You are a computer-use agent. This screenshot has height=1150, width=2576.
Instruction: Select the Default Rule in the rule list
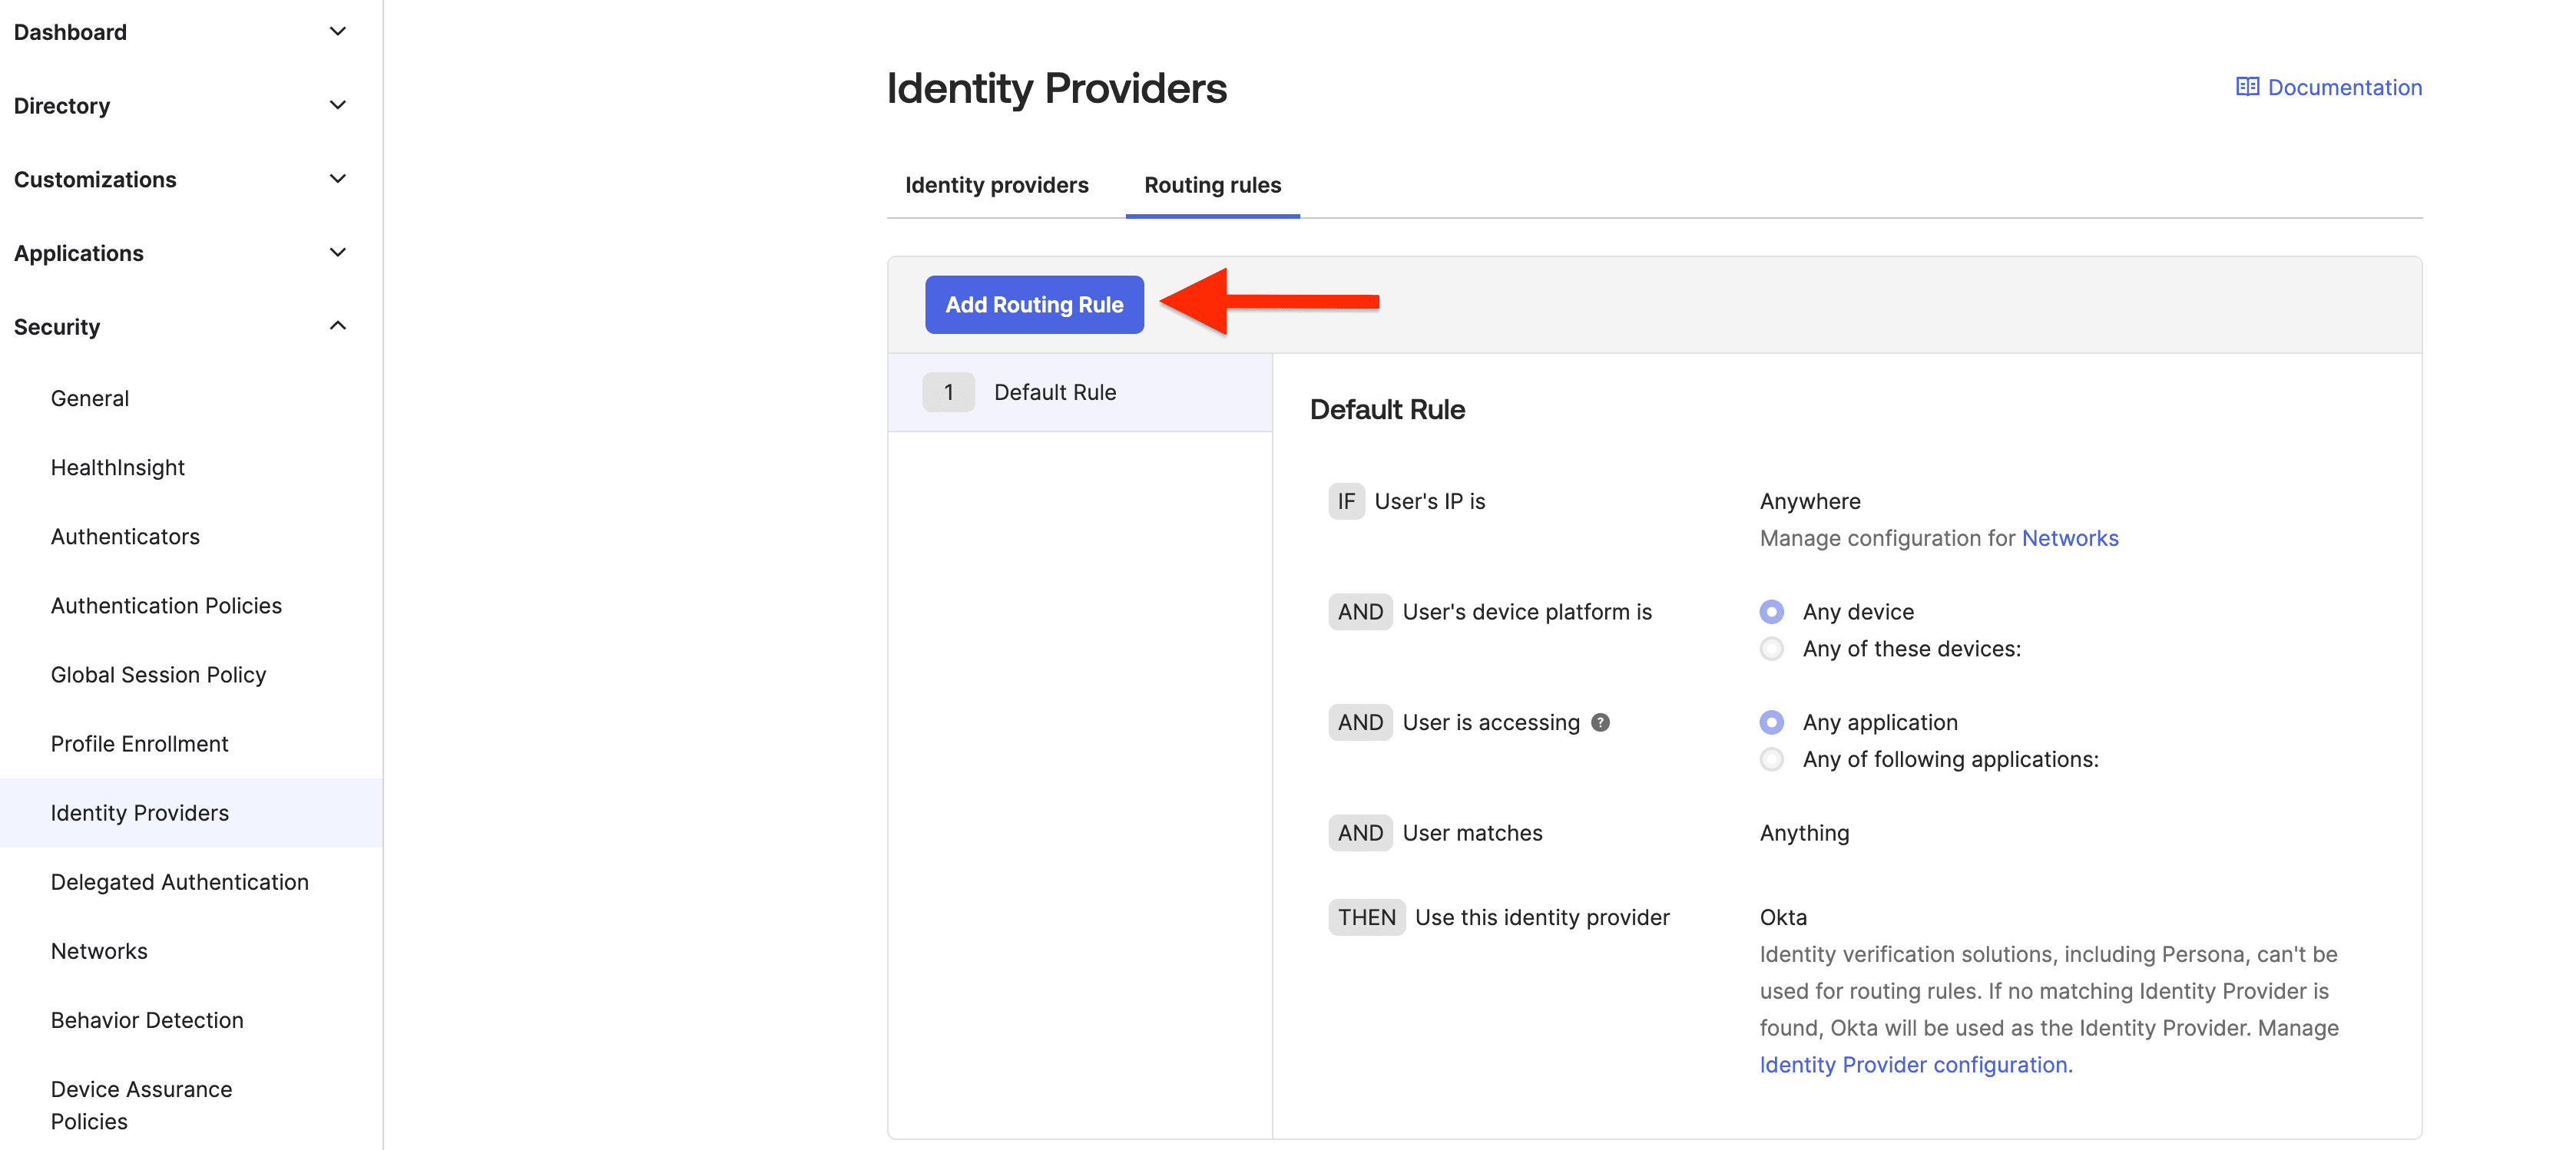click(1055, 392)
